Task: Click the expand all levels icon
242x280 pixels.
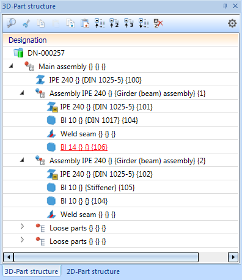Action: 144,23
